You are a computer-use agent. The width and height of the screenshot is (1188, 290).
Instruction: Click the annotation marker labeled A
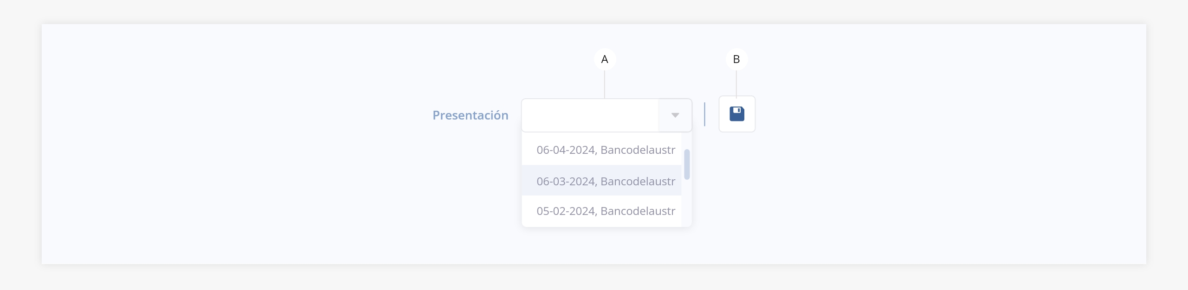click(604, 59)
